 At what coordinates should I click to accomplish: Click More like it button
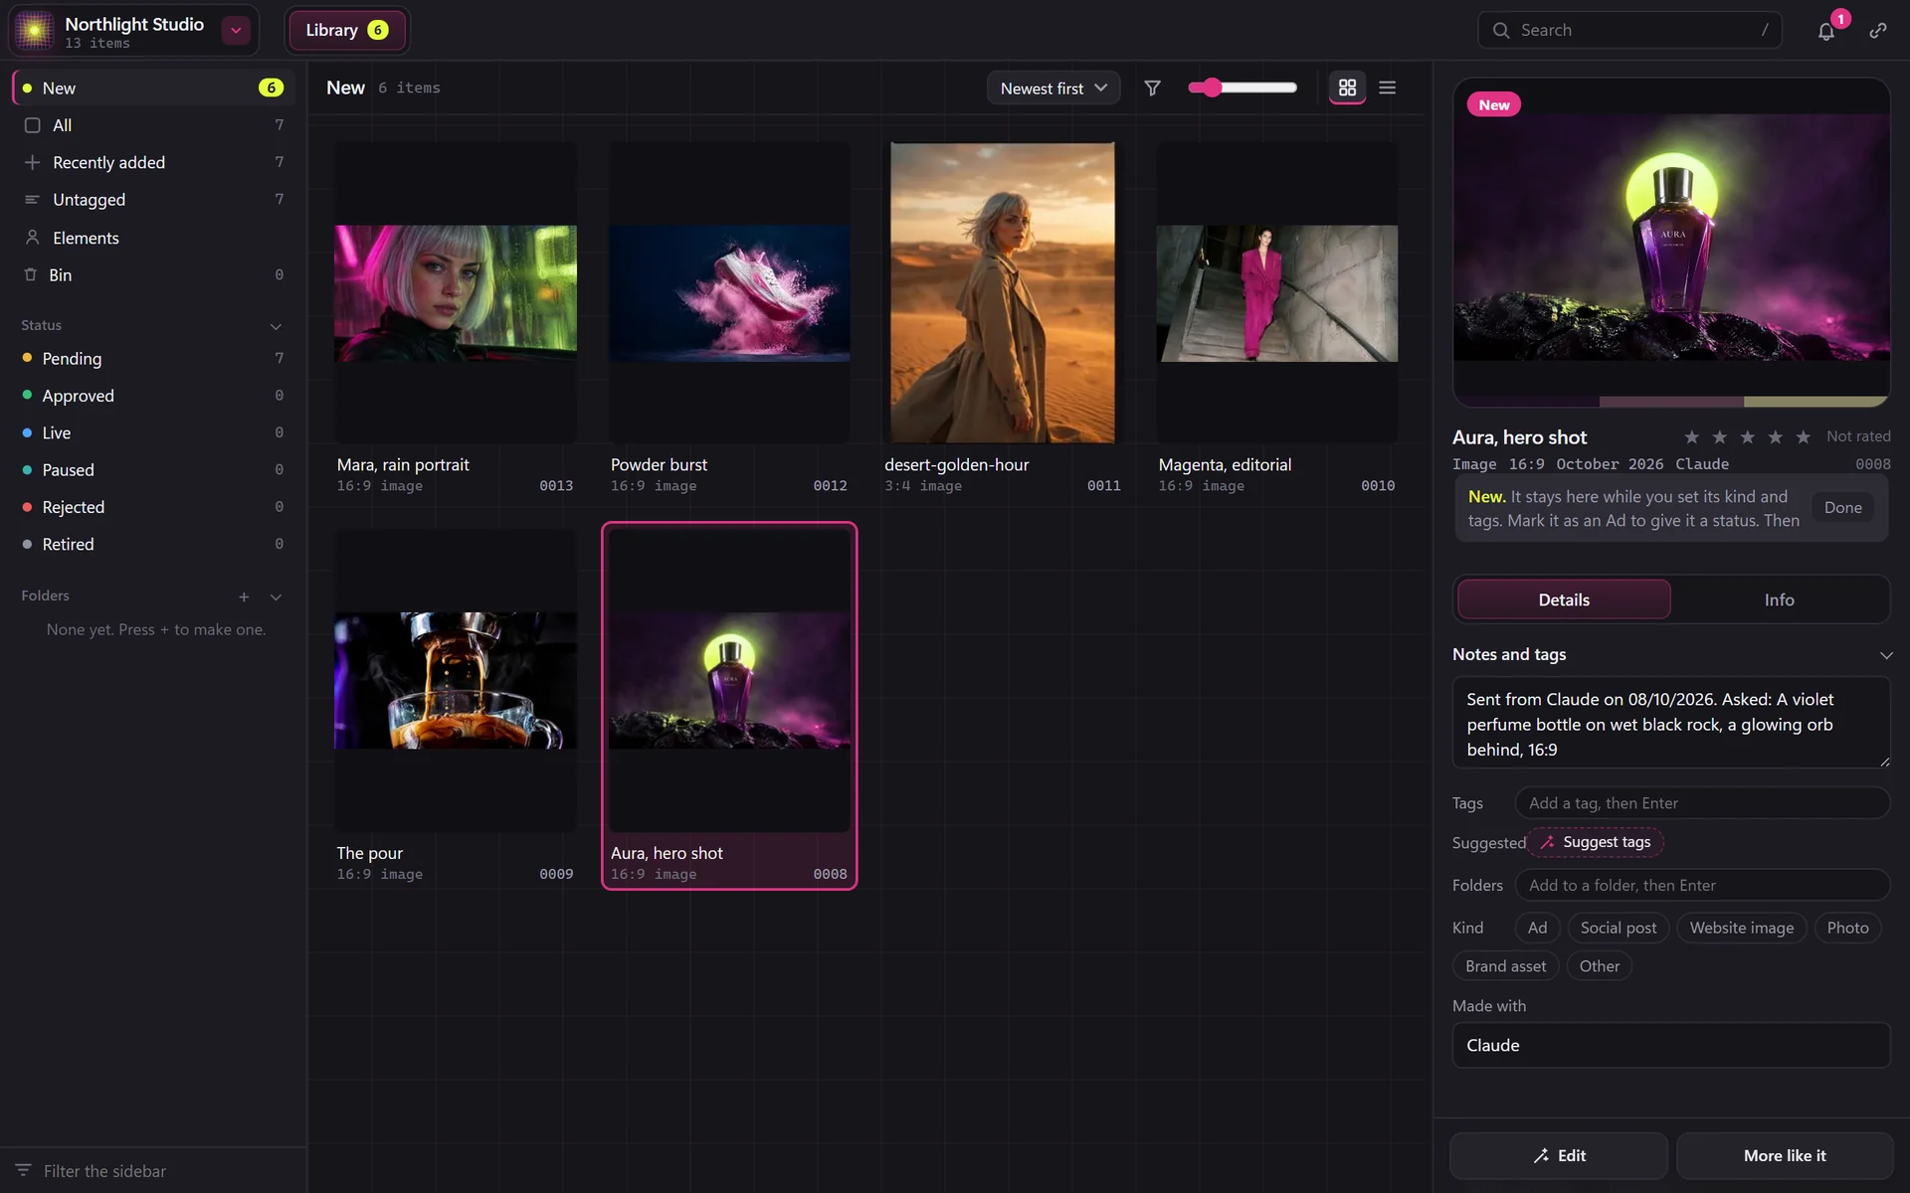pyautogui.click(x=1785, y=1155)
